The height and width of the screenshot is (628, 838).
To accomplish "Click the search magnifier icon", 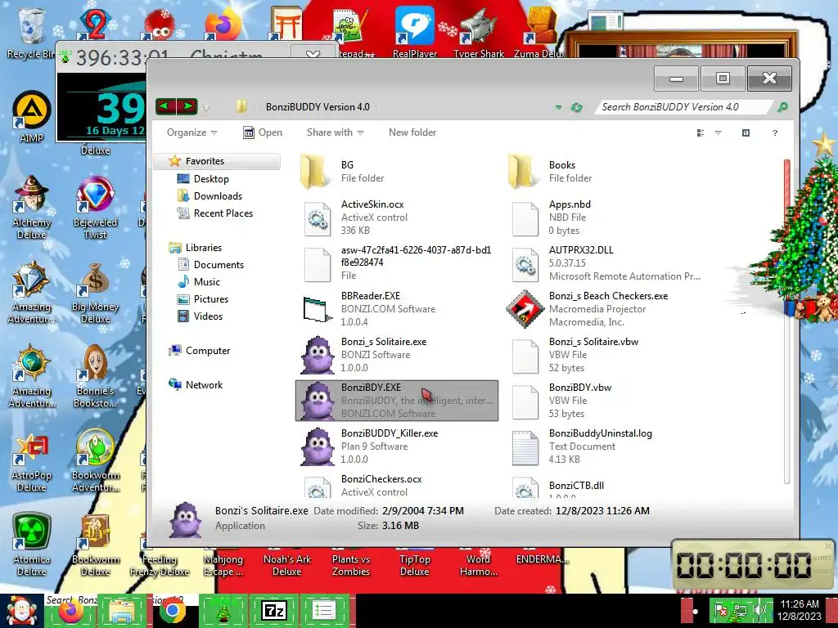I will [782, 107].
